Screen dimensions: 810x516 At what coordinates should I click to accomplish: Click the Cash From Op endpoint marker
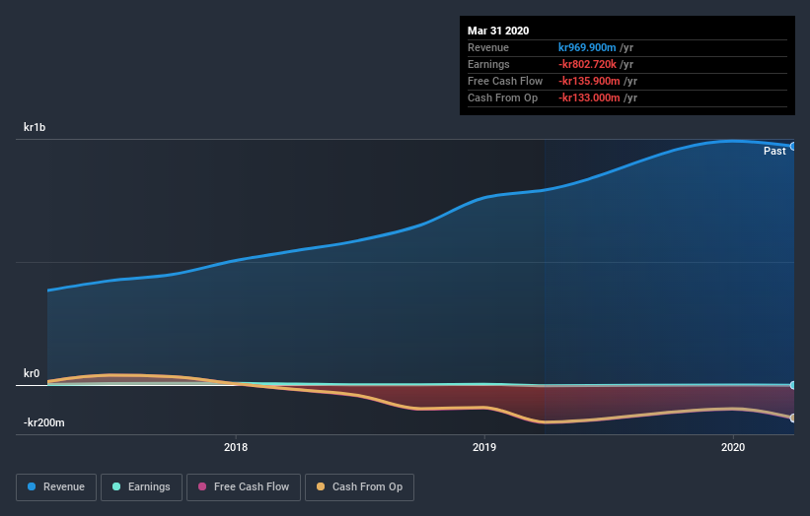tap(793, 419)
